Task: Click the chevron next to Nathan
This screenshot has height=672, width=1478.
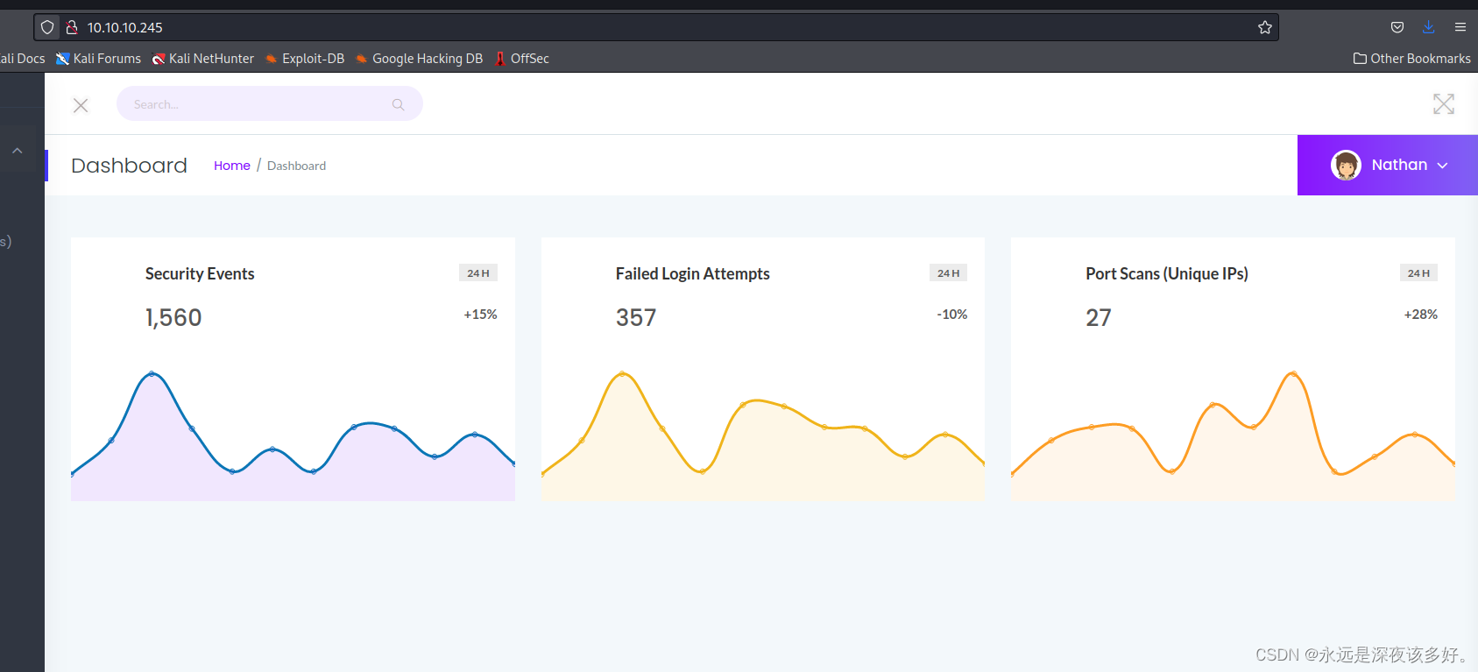Action: [1442, 166]
